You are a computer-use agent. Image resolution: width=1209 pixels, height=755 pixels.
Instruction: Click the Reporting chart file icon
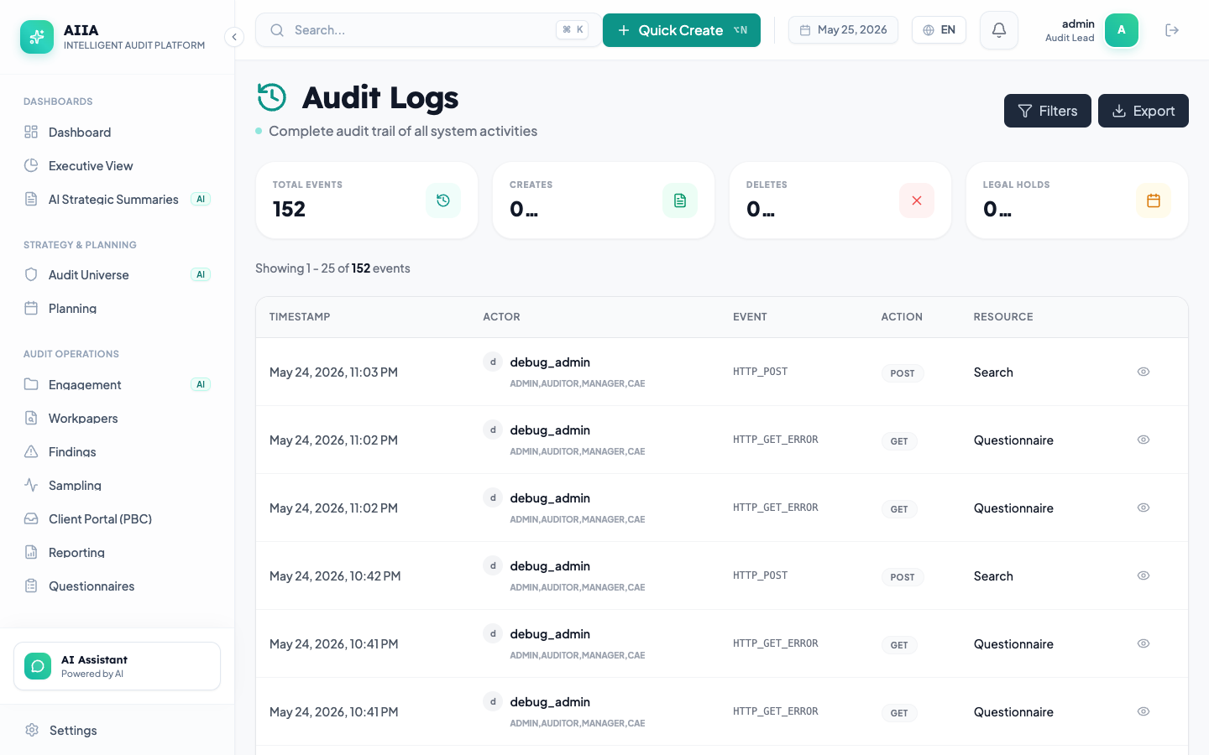tap(31, 552)
